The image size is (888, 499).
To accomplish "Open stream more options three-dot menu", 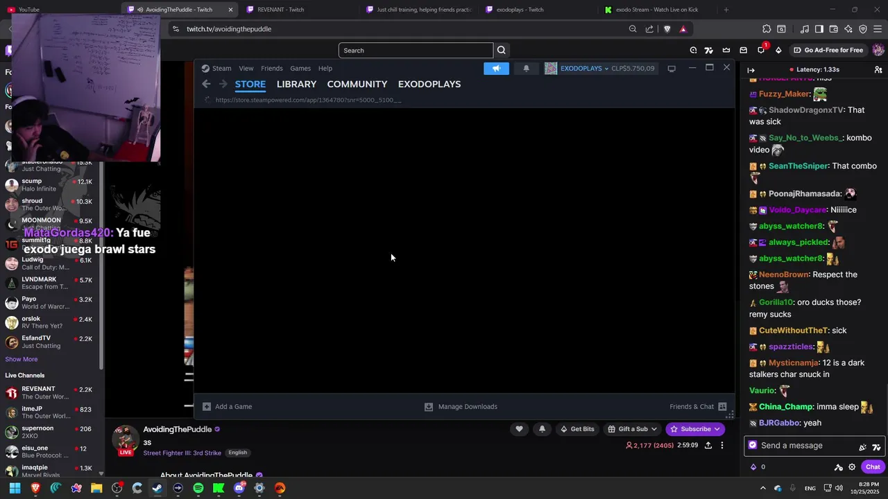I will tap(721, 445).
